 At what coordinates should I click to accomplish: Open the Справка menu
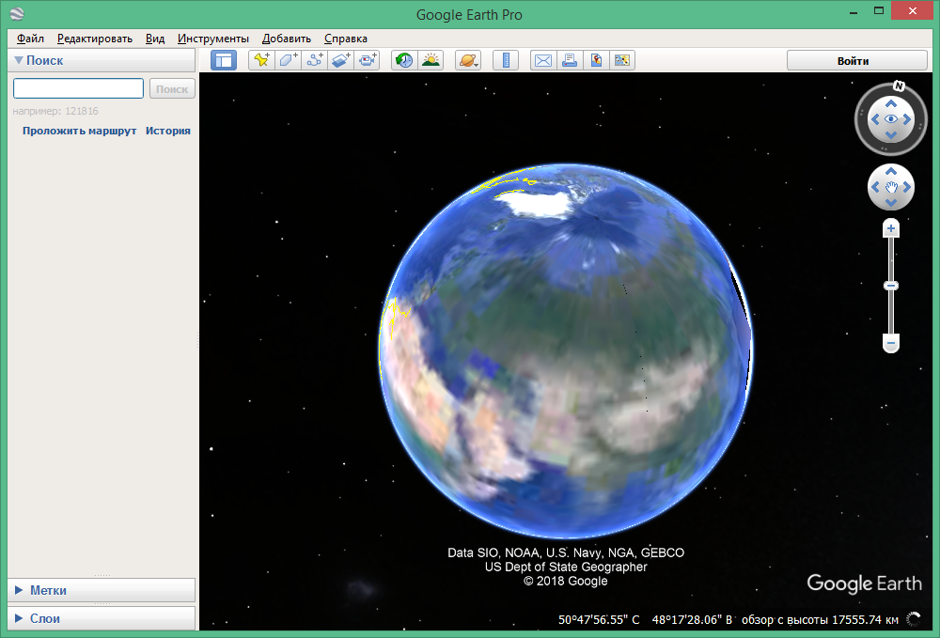coord(344,39)
